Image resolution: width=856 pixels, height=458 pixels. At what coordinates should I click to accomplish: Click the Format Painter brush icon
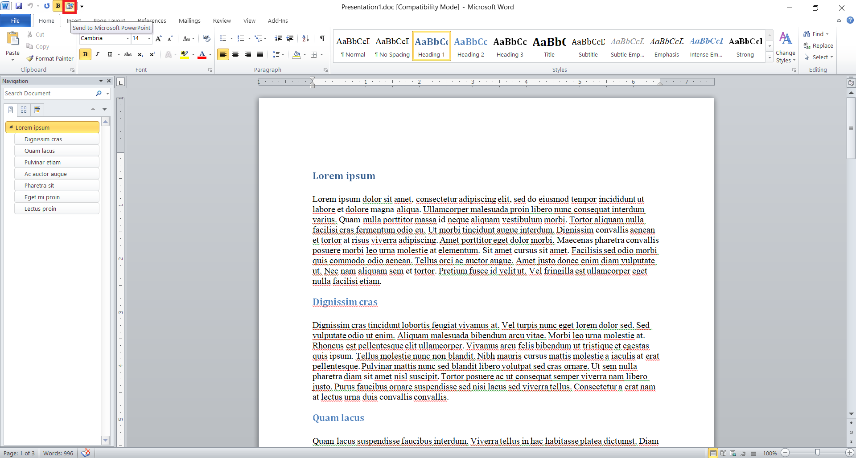coord(30,58)
